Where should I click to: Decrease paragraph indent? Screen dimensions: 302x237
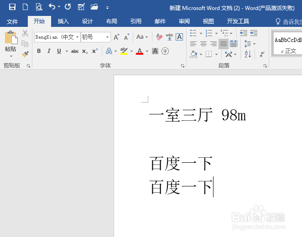[244, 33]
